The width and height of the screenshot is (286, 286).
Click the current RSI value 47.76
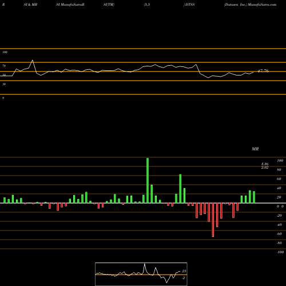click(263, 71)
